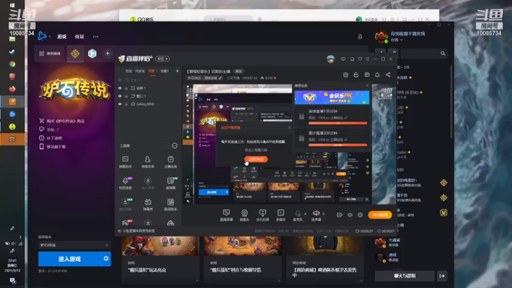Switch to the 商城 tab in Battle.net
The height and width of the screenshot is (288, 512).
pos(79,36)
